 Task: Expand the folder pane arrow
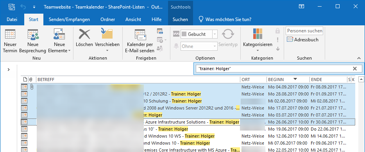(9, 69)
